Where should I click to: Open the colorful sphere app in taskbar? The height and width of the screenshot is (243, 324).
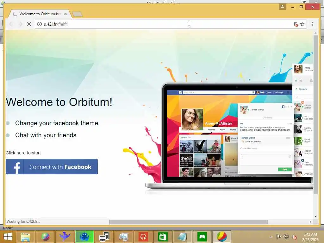45,237
